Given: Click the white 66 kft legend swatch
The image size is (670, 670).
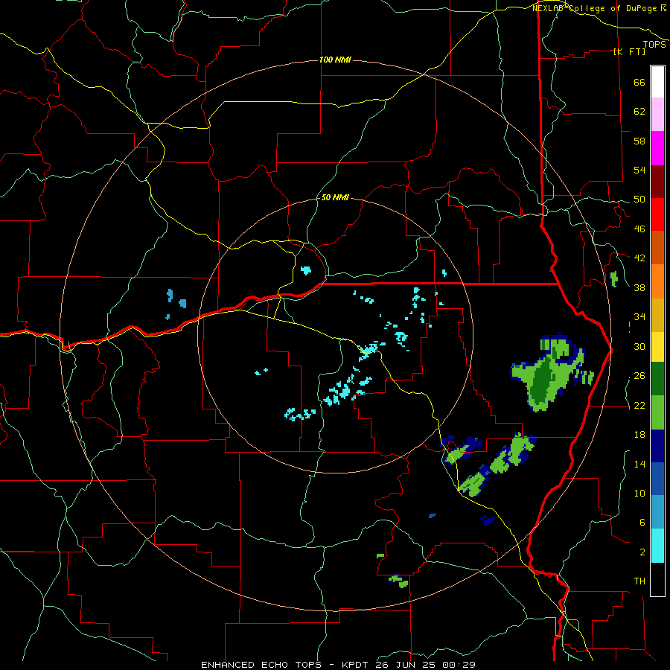Looking at the screenshot, I should (x=657, y=82).
